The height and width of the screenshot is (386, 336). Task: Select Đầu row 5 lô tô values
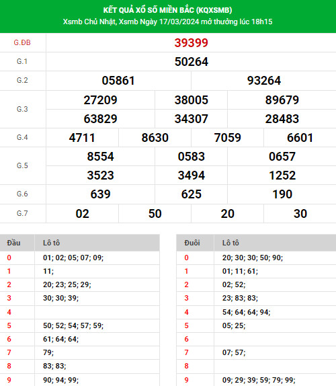tap(73, 325)
